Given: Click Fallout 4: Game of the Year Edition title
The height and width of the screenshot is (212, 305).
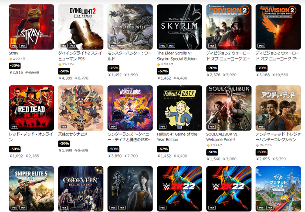Looking at the screenshot, I should [177, 137].
